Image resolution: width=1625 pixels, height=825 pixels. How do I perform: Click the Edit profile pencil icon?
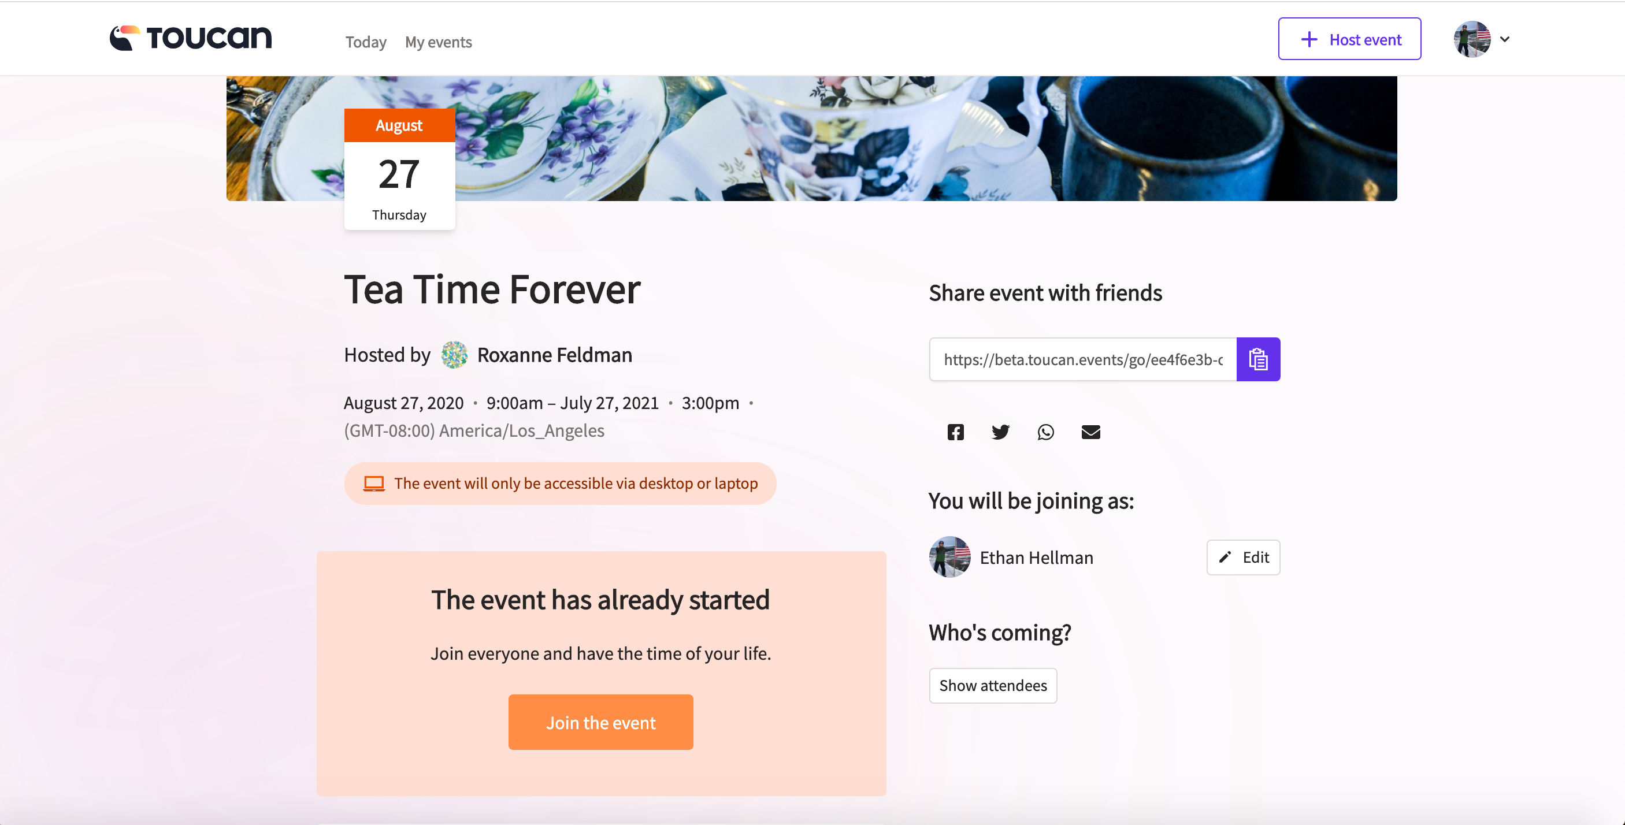[1225, 557]
